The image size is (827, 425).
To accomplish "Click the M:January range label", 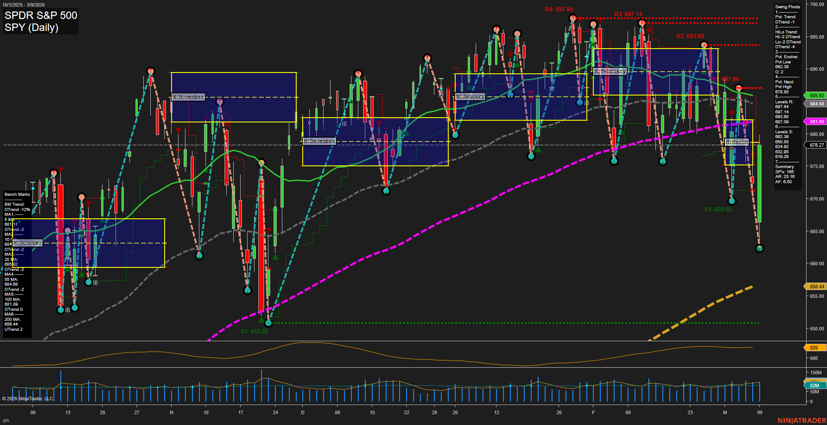I will [470, 96].
